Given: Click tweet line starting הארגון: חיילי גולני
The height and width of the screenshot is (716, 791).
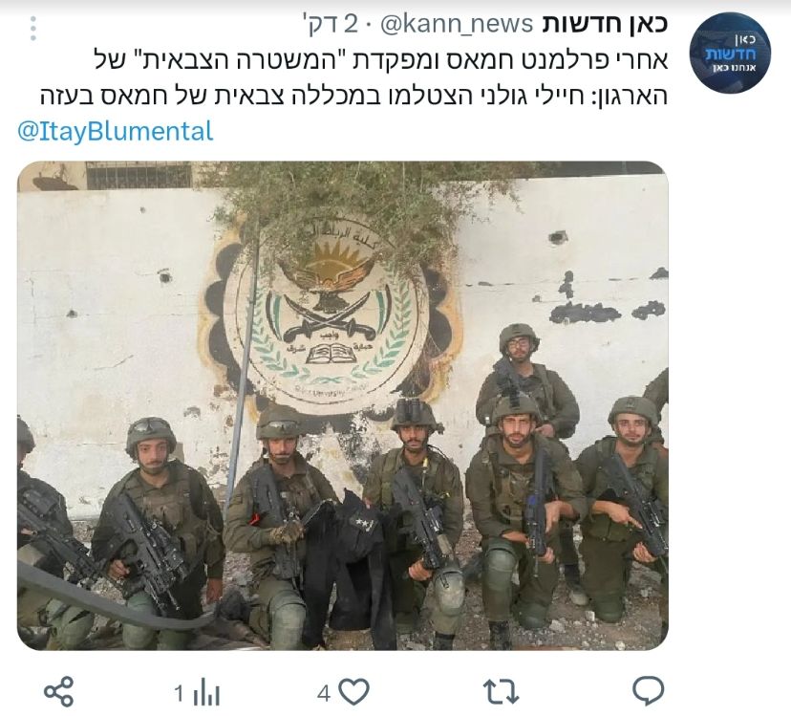Looking at the screenshot, I should (354, 96).
